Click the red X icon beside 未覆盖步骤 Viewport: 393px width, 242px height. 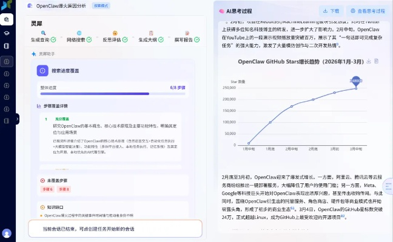pyautogui.click(x=42, y=180)
